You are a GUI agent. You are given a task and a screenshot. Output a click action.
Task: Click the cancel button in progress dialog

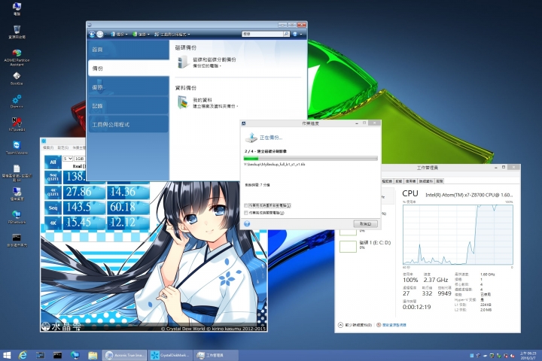(x=365, y=224)
